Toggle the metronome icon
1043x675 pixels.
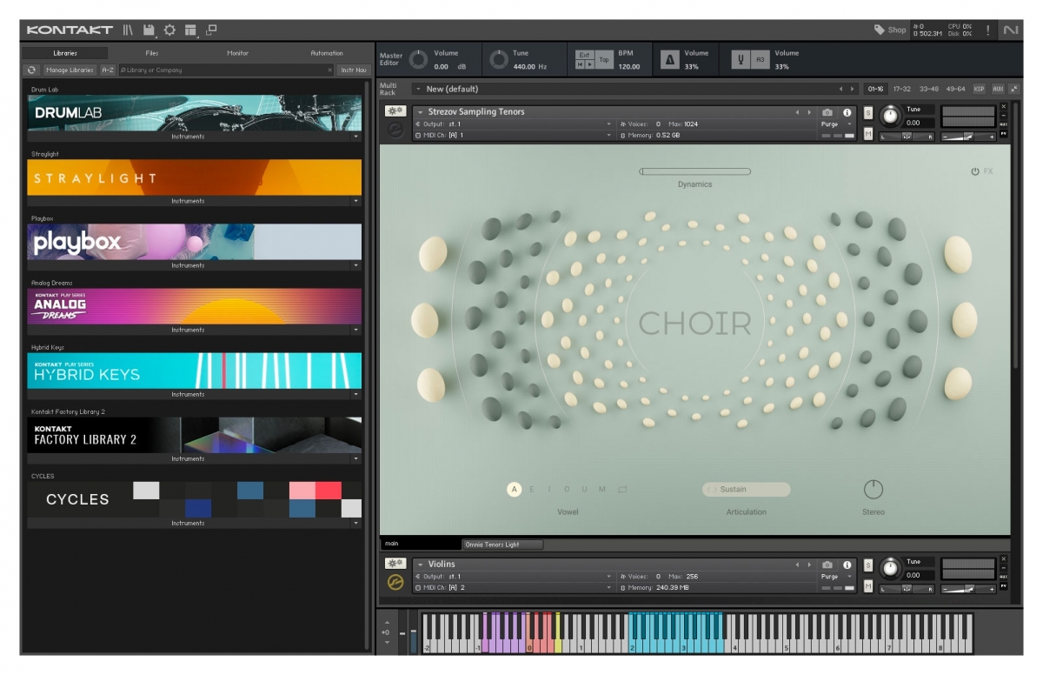[670, 59]
